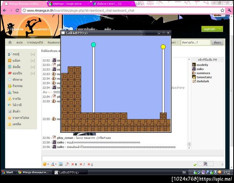Click the orange tray icon beside the clock
Viewport: 234px width, 183px height.
220,172
